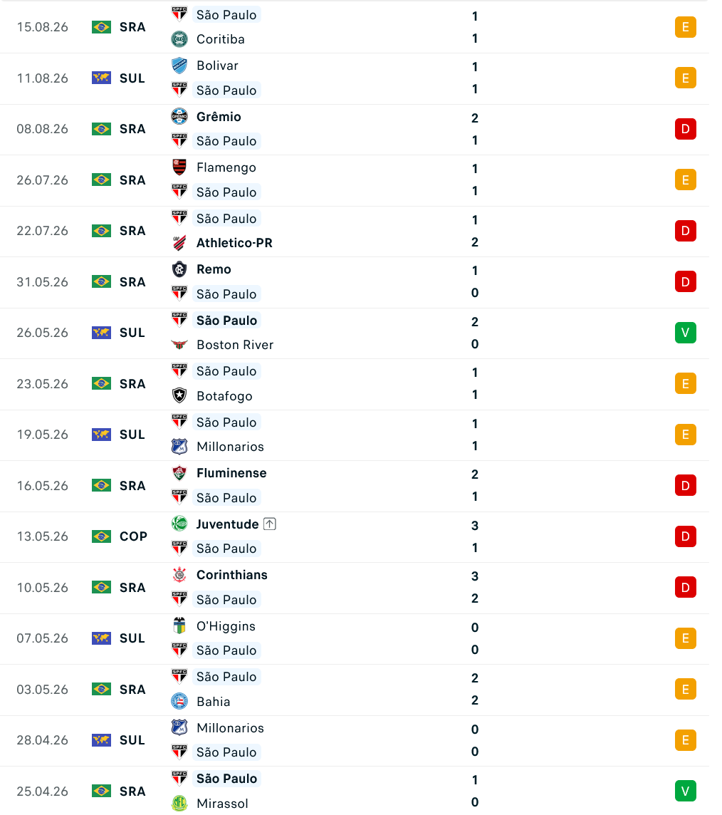Click the Juventude qualification arrow icon
Screen dimensions: 722x815
coord(270,524)
